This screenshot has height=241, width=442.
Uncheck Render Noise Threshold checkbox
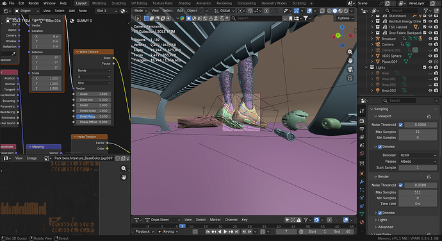click(x=400, y=185)
